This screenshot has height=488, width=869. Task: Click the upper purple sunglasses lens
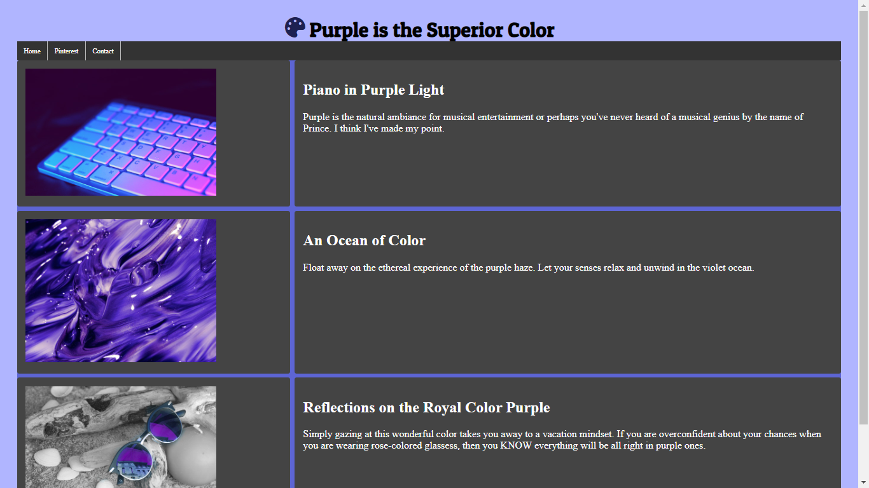coord(165,427)
